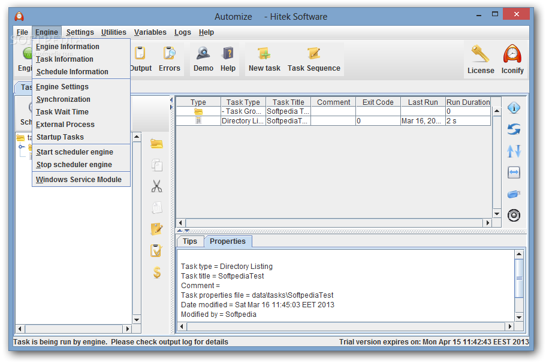Viewport: 546px width, 363px height.
Task: Click the dollar sign icon
Action: 157,272
